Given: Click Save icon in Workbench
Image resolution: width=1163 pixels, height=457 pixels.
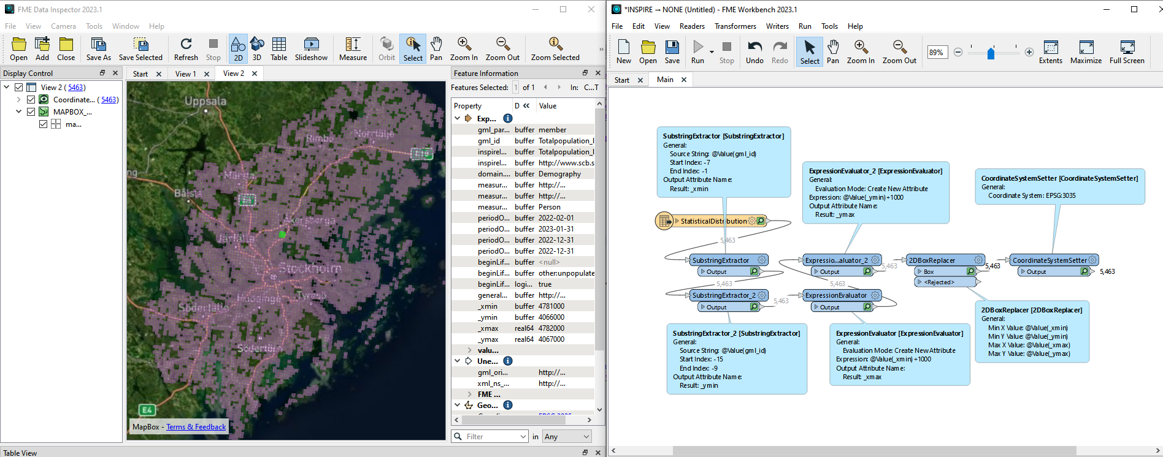Looking at the screenshot, I should coord(672,52).
